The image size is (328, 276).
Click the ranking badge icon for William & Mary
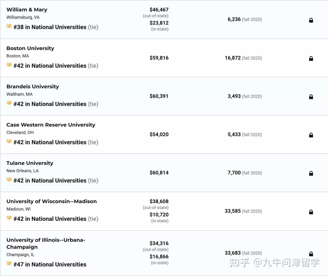pos(9,26)
